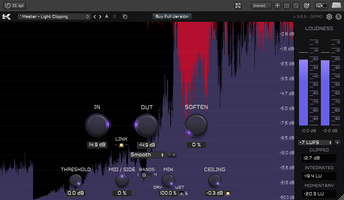Open the Master - Light Clipping preset dropdown
This screenshot has width=344, height=200.
pos(54,17)
